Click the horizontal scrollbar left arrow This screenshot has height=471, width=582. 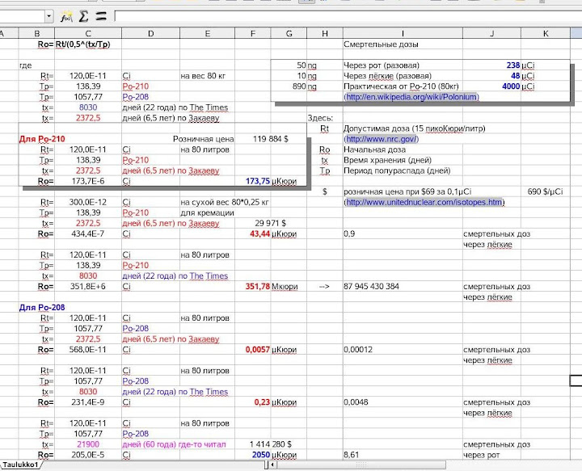click(272, 465)
